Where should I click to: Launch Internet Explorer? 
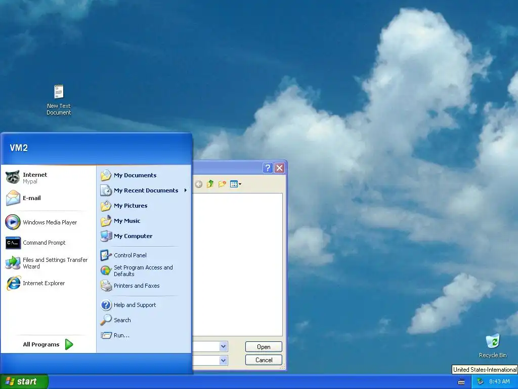click(49, 283)
